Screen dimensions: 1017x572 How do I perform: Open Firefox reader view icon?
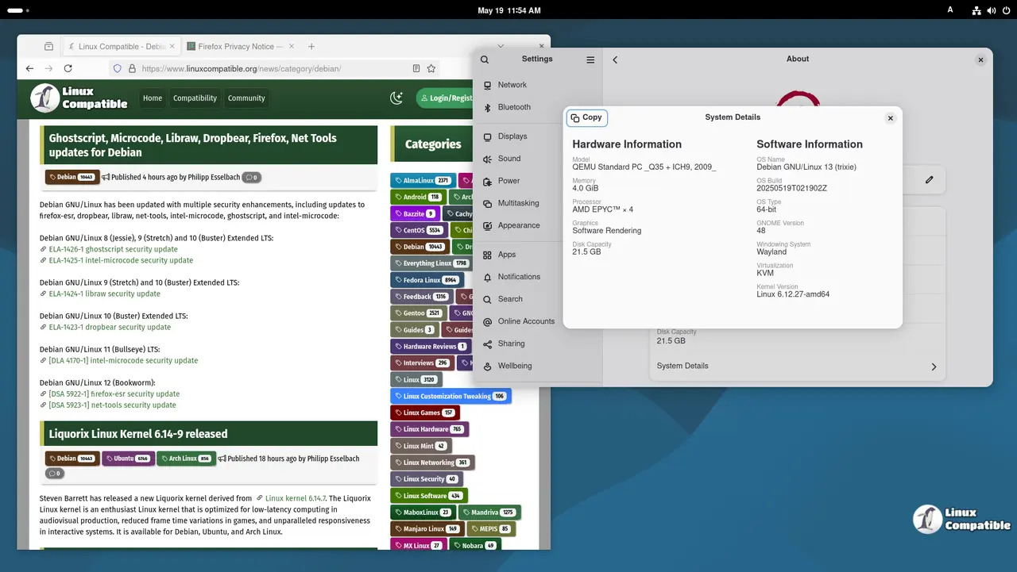pos(416,68)
